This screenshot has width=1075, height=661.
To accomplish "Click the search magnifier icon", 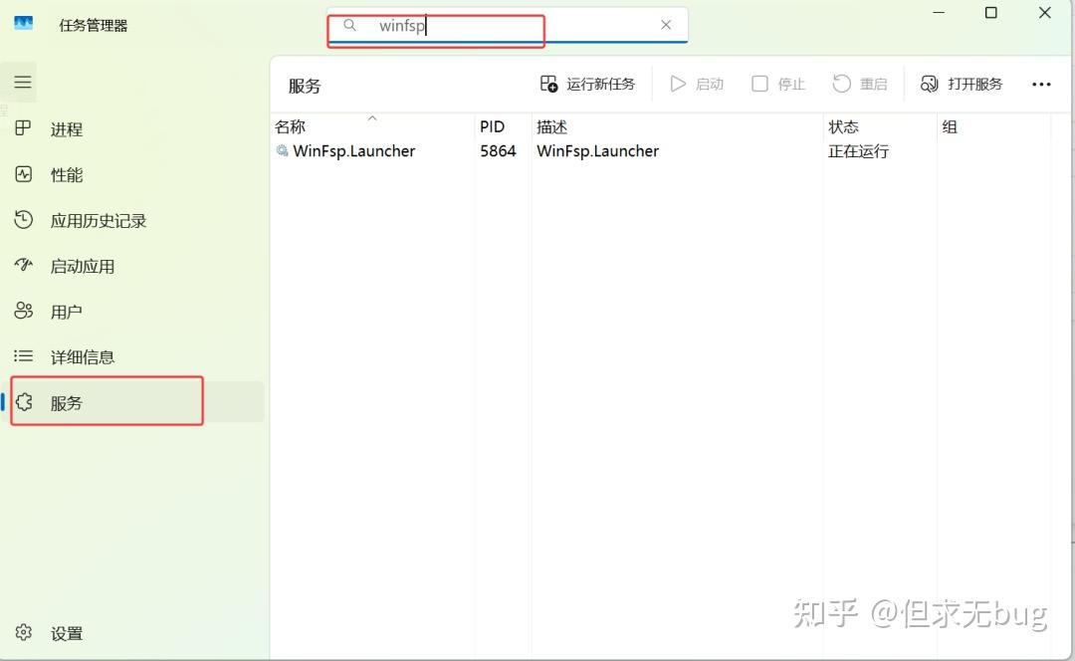I will [349, 25].
